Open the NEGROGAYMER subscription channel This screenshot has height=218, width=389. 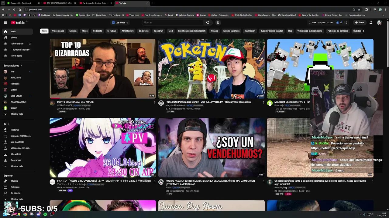(17, 102)
